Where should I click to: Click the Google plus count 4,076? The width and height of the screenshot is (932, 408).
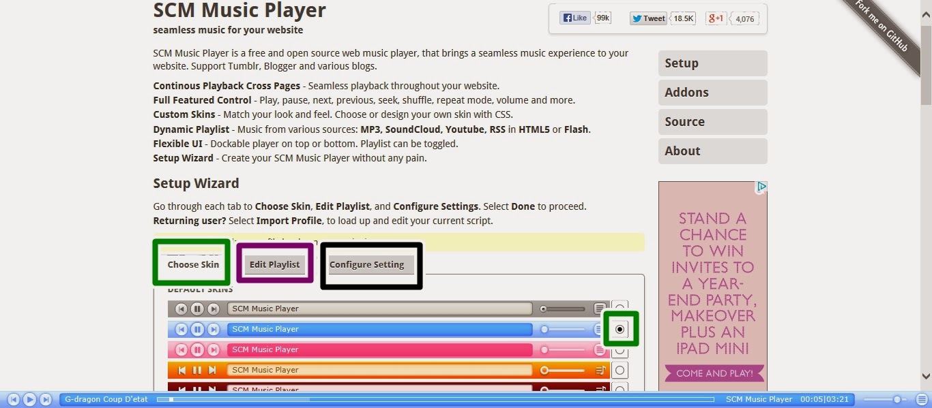(x=745, y=18)
